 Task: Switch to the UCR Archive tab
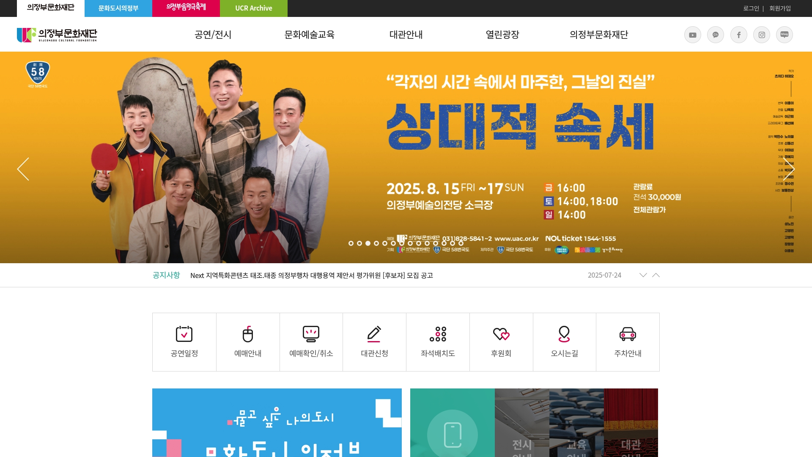[x=254, y=8]
